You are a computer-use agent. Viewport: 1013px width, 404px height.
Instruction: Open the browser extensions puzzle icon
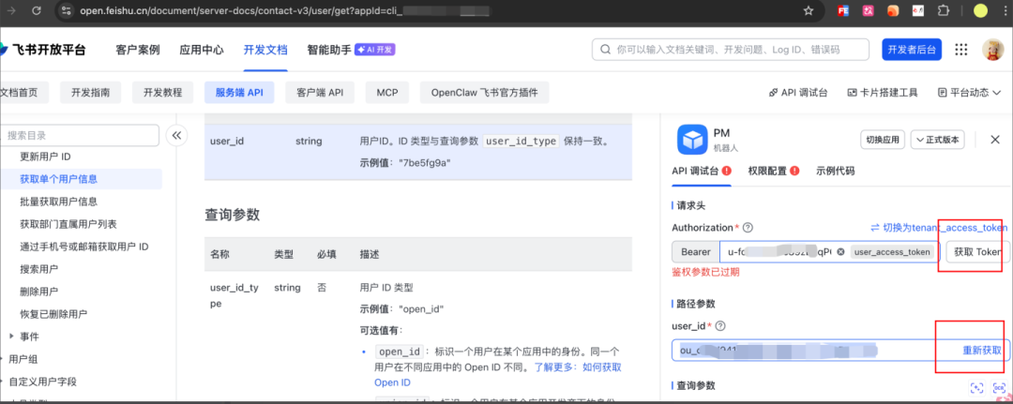944,10
